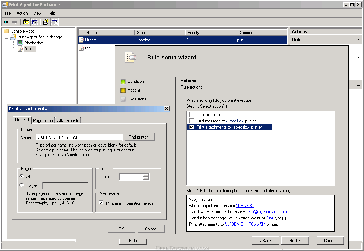Expand the submenu arrow in Actions pane
The width and height of the screenshot is (364, 251).
pos(358,57)
